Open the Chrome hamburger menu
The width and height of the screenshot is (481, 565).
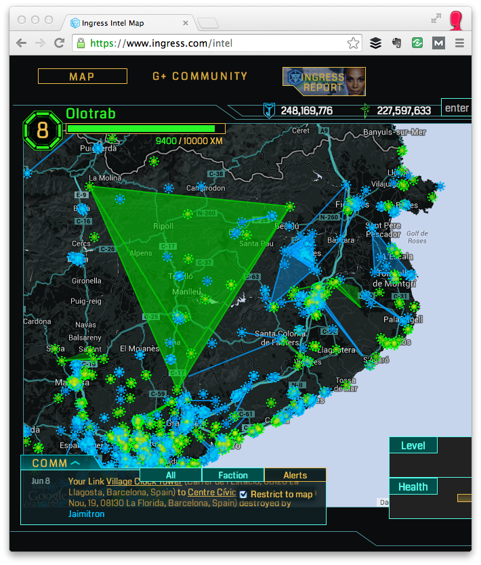[459, 43]
